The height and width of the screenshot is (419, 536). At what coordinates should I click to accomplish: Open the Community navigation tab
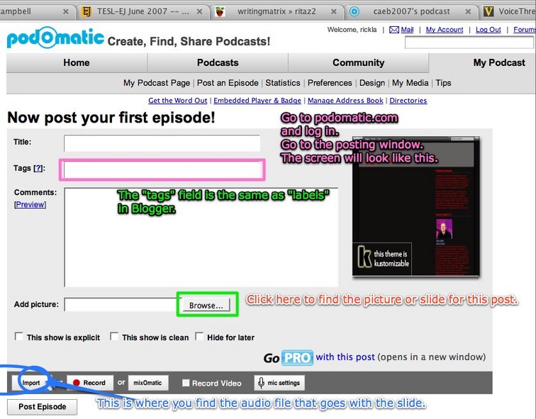(x=358, y=62)
